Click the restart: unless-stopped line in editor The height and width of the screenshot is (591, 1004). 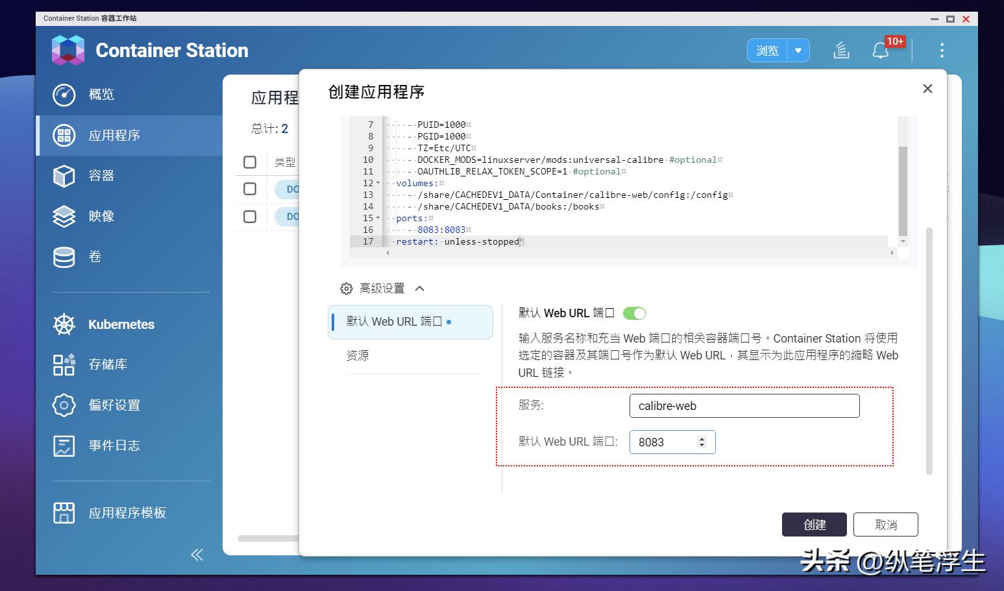pyautogui.click(x=458, y=241)
